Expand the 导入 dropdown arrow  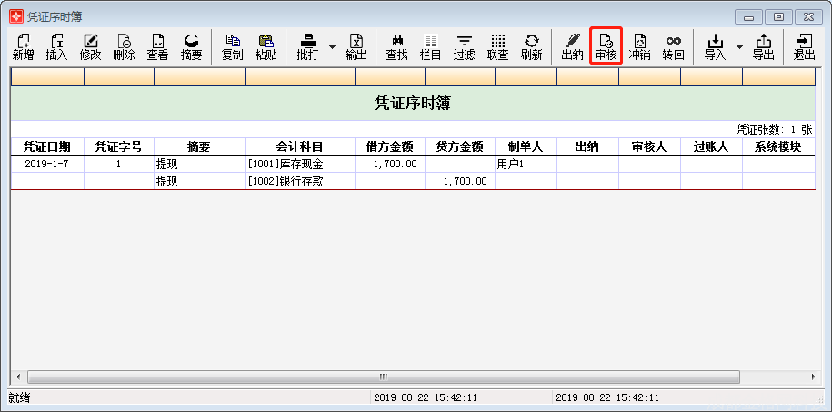click(x=739, y=46)
